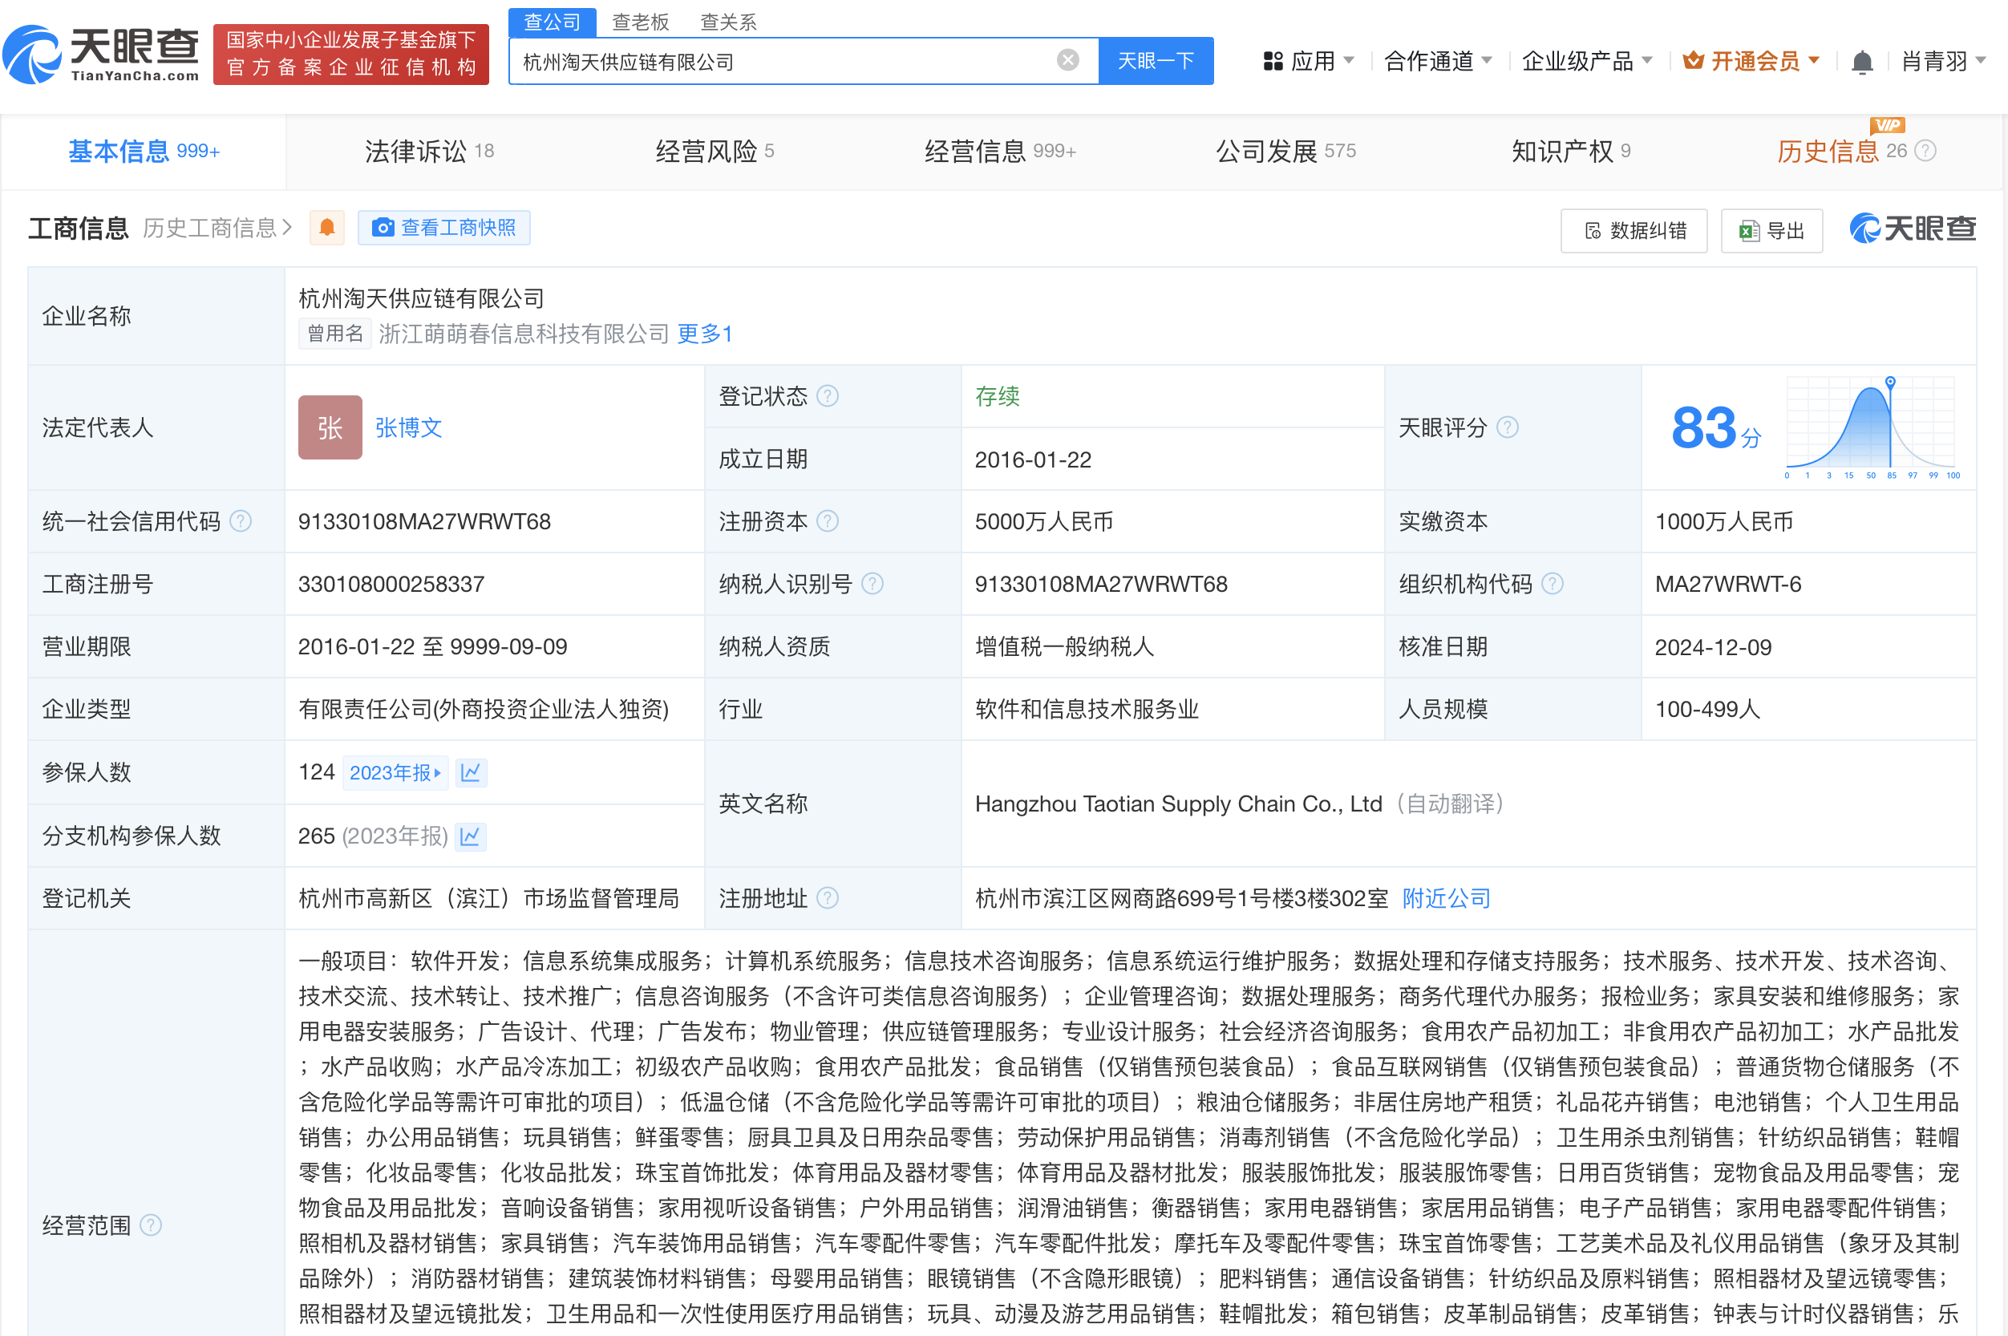The image size is (2008, 1336).
Task: Click organization code MA27WRWT-6
Action: tap(1727, 584)
